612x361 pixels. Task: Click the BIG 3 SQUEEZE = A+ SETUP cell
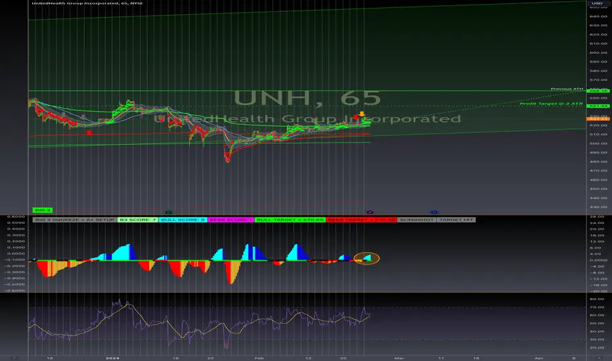[75, 220]
